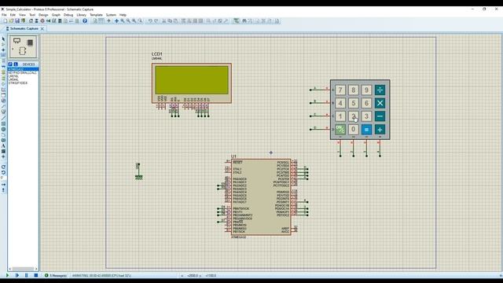Open the Help menu
This screenshot has width=503, height=283.
pyautogui.click(x=123, y=15)
